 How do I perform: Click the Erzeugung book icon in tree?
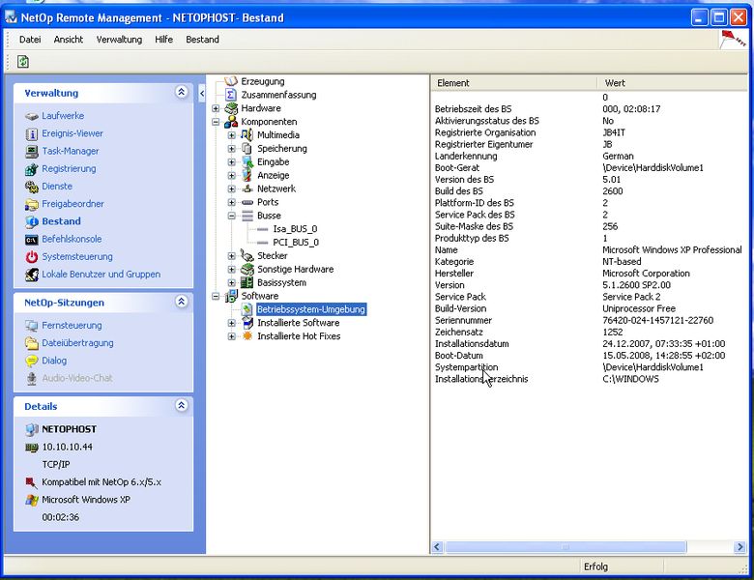tap(231, 81)
